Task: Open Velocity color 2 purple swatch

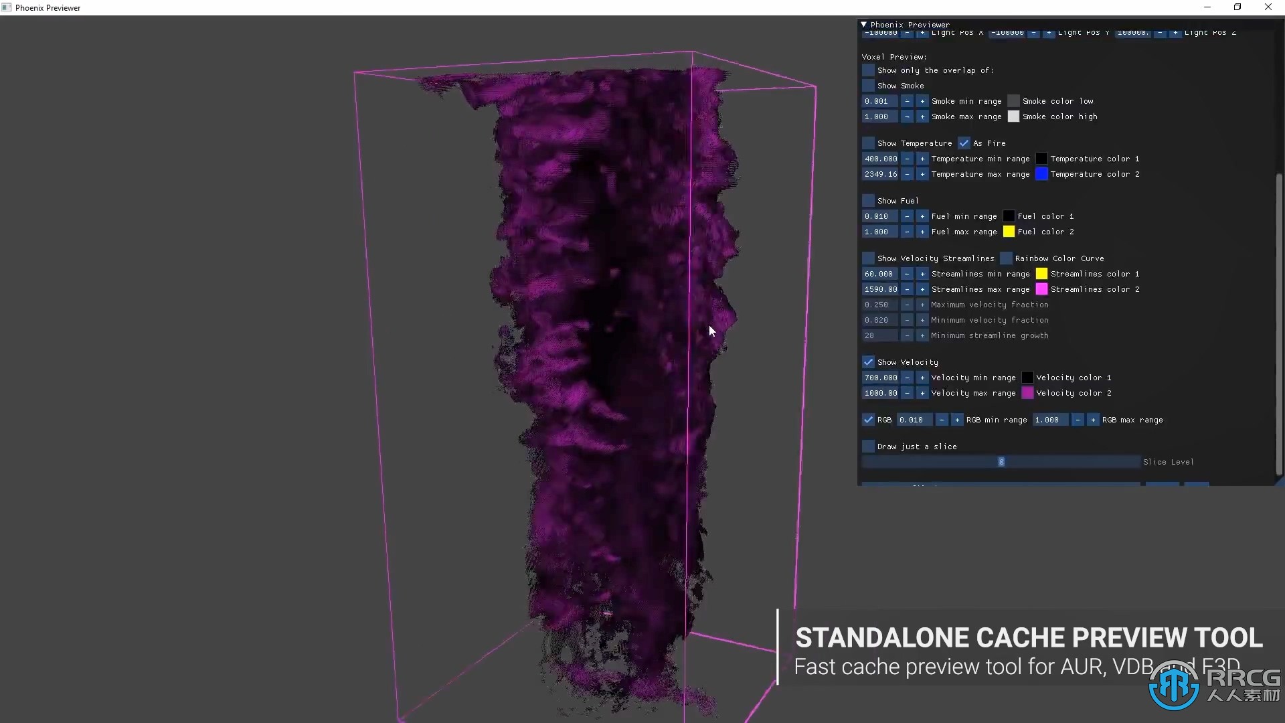Action: pos(1027,393)
